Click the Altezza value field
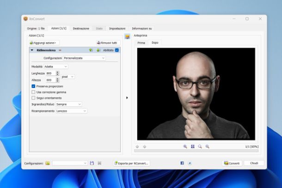282x188 pixels. (x=51, y=80)
